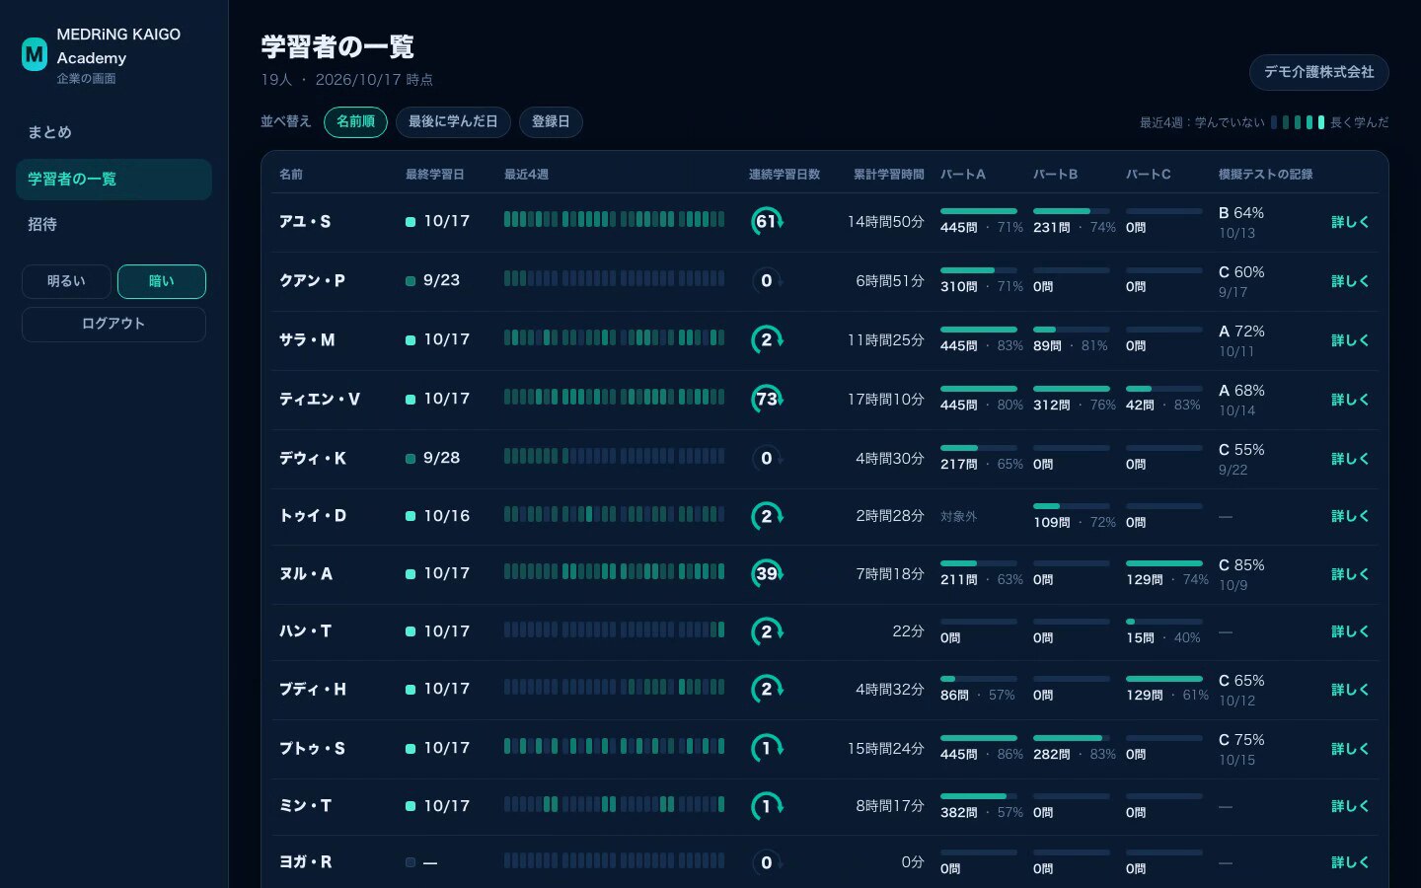Click 4-week activity strip for ティエン・V

[x=614, y=398]
